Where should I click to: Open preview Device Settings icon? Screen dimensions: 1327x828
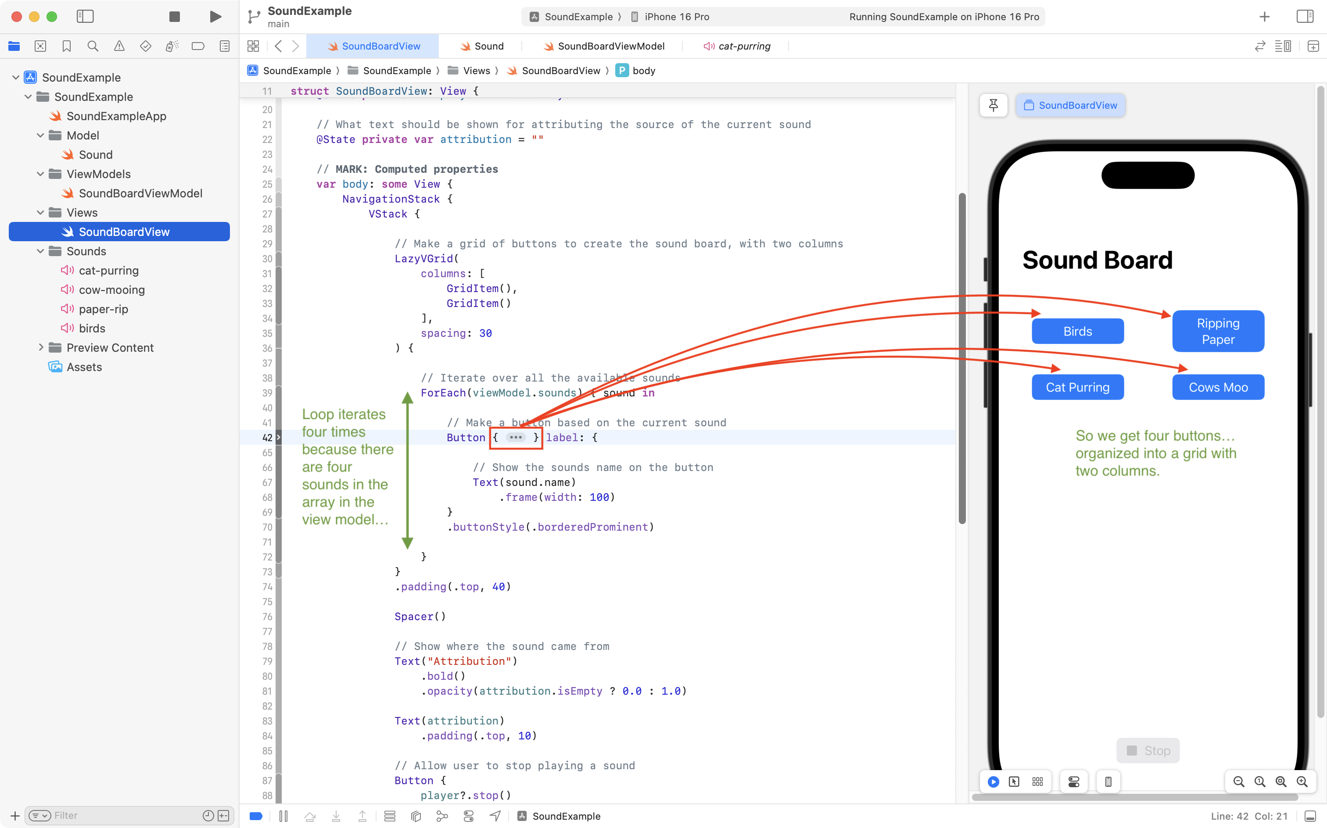tap(1073, 782)
